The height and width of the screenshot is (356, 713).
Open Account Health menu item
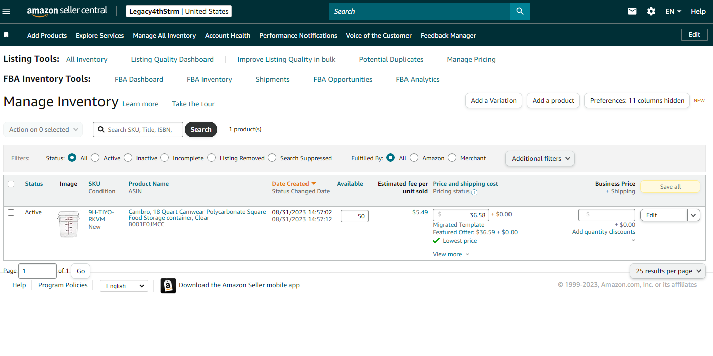click(228, 35)
